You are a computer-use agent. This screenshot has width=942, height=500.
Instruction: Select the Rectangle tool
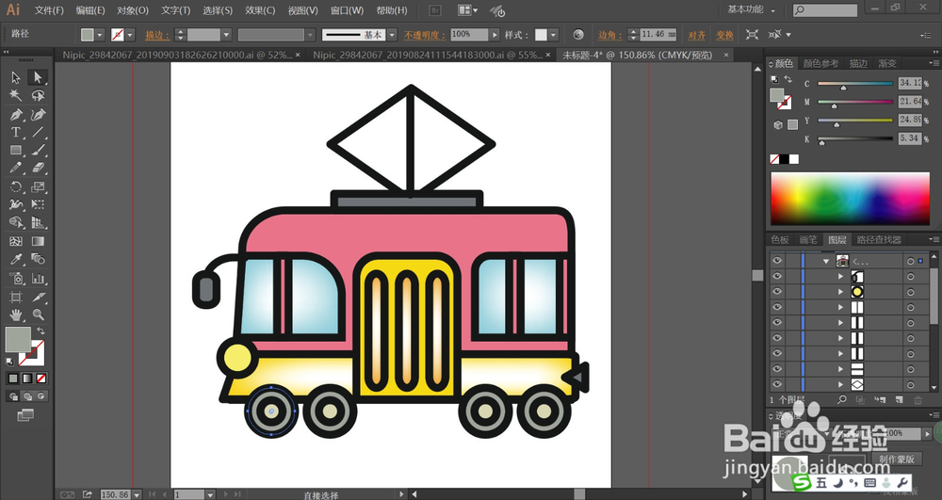[x=16, y=150]
